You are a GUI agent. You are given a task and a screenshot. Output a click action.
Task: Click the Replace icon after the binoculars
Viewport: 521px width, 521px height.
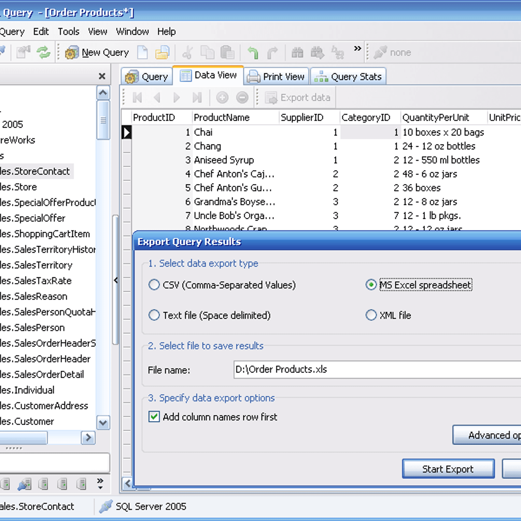click(x=337, y=52)
